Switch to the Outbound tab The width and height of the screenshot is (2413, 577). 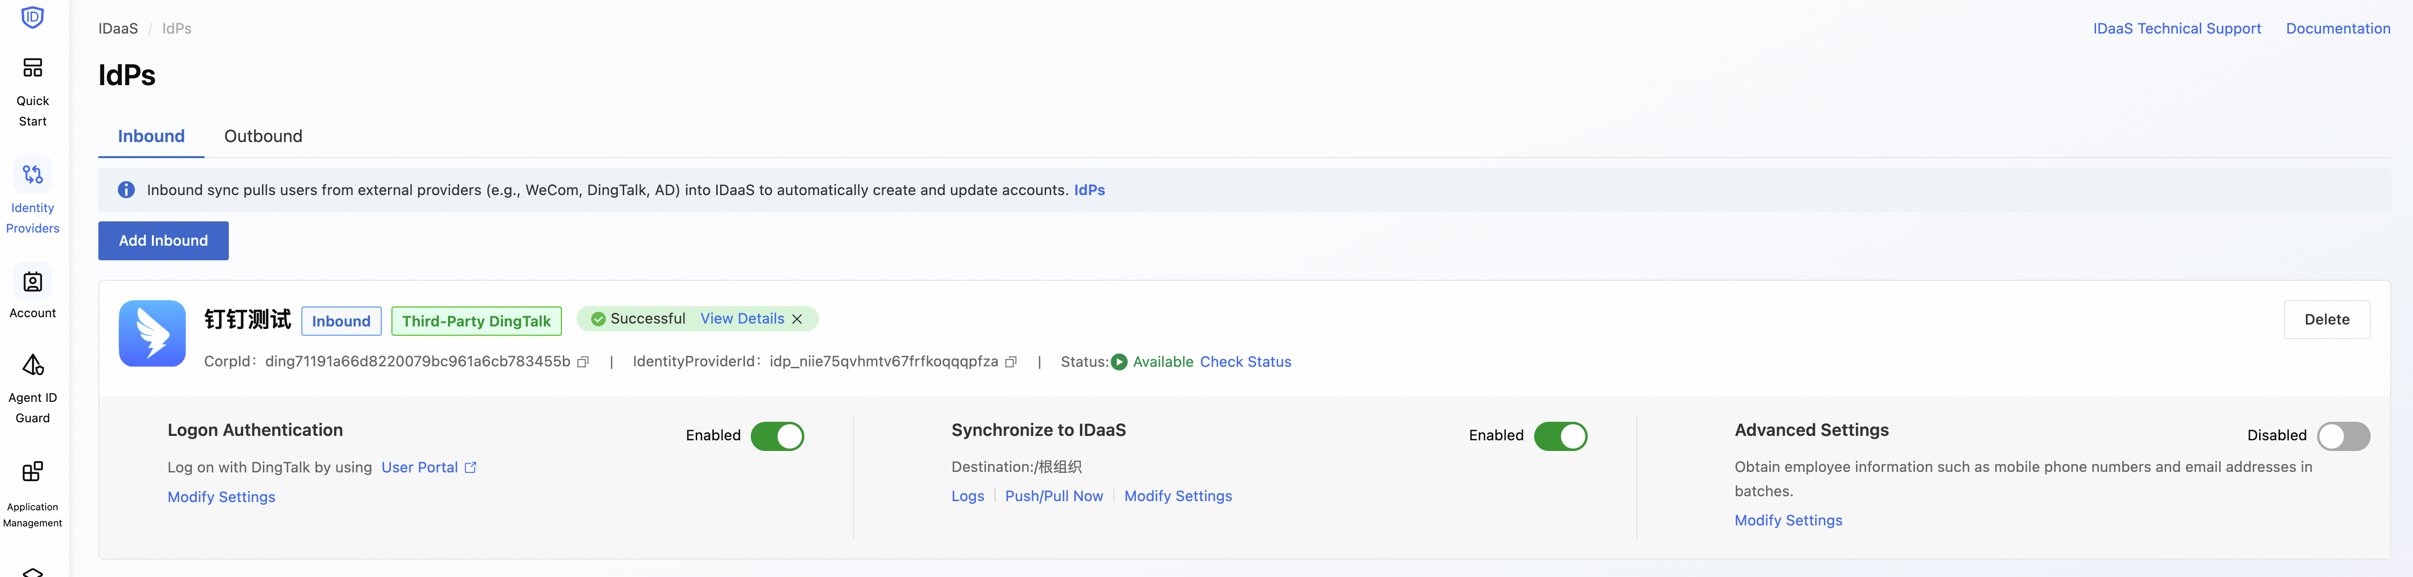pyautogui.click(x=263, y=137)
